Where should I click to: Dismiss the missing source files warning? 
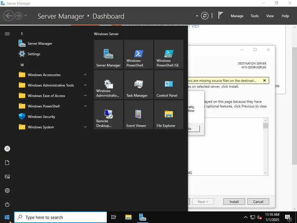[x=265, y=80]
